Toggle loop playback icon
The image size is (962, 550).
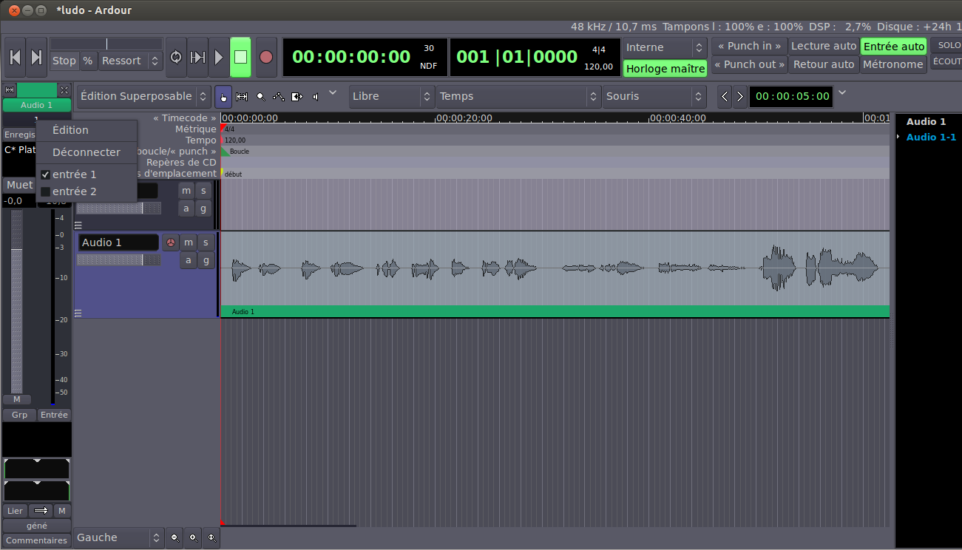point(176,57)
